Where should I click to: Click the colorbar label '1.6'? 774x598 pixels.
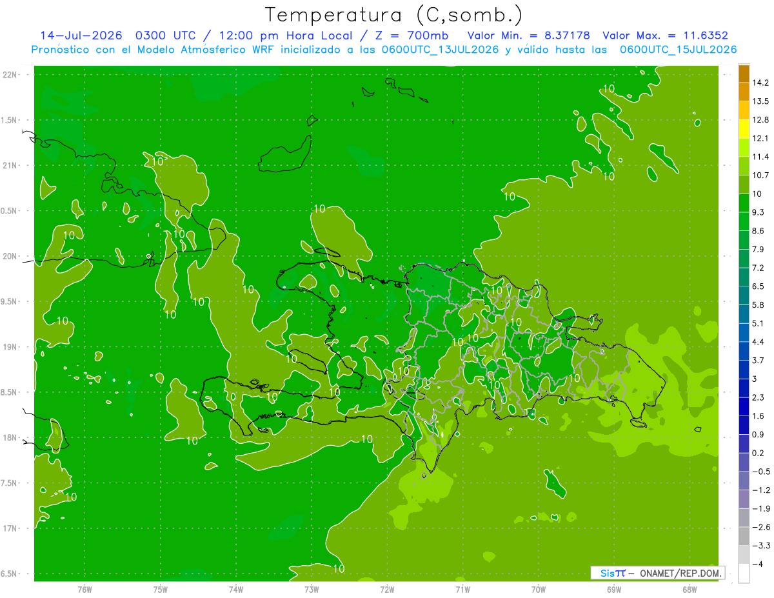[x=758, y=415]
